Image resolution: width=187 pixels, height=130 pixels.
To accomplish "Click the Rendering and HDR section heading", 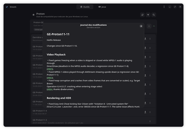I will pyautogui.click(x=59, y=98).
